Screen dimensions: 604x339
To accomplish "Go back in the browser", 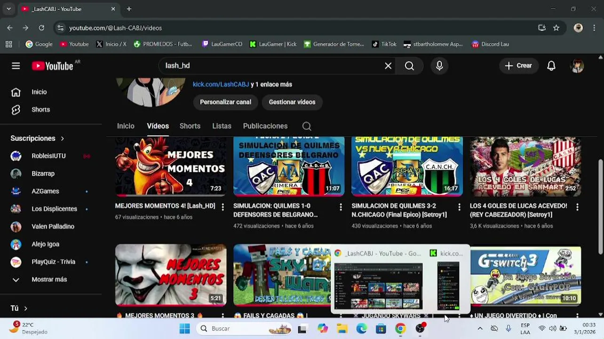I will click(x=10, y=28).
